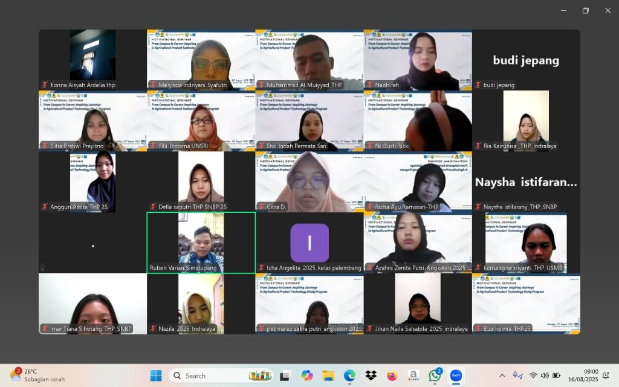Open WhatsApp from the taskbar
Screen dimensions: 619x387
(x=435, y=376)
